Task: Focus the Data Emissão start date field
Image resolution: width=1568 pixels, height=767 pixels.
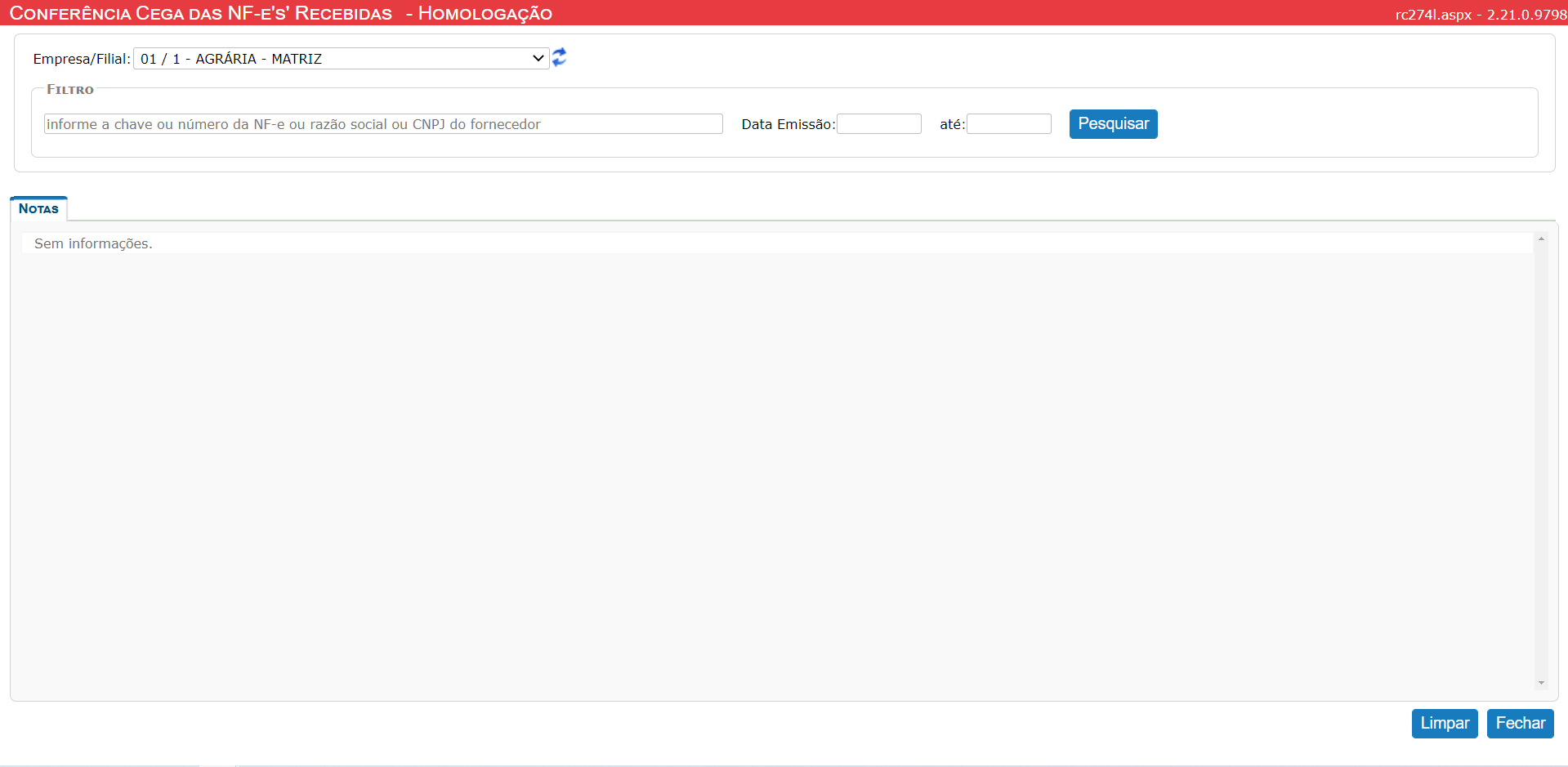Action: point(879,124)
